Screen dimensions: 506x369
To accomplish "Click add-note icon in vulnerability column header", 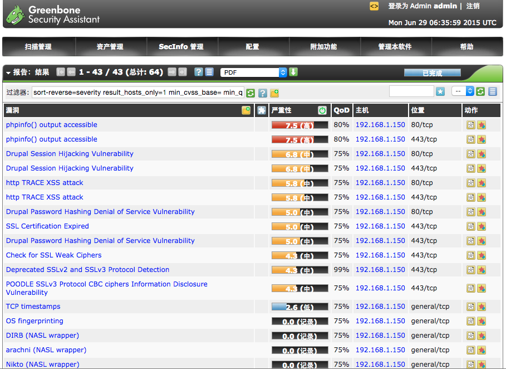I will (x=246, y=110).
